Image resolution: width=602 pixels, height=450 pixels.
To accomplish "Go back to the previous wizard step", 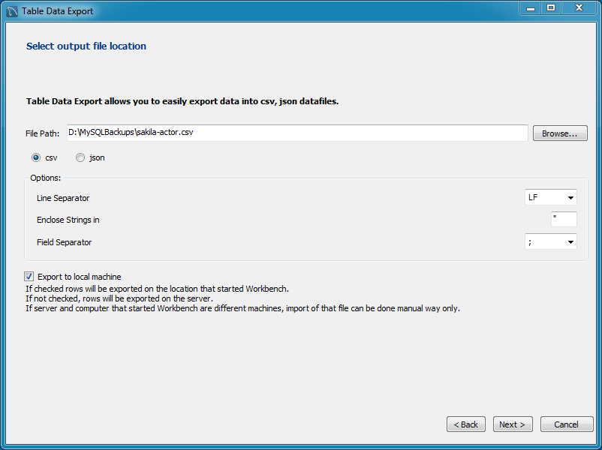I will [465, 424].
